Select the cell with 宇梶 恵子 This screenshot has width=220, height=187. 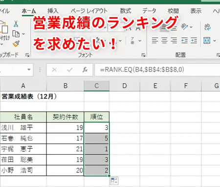coord(23,149)
